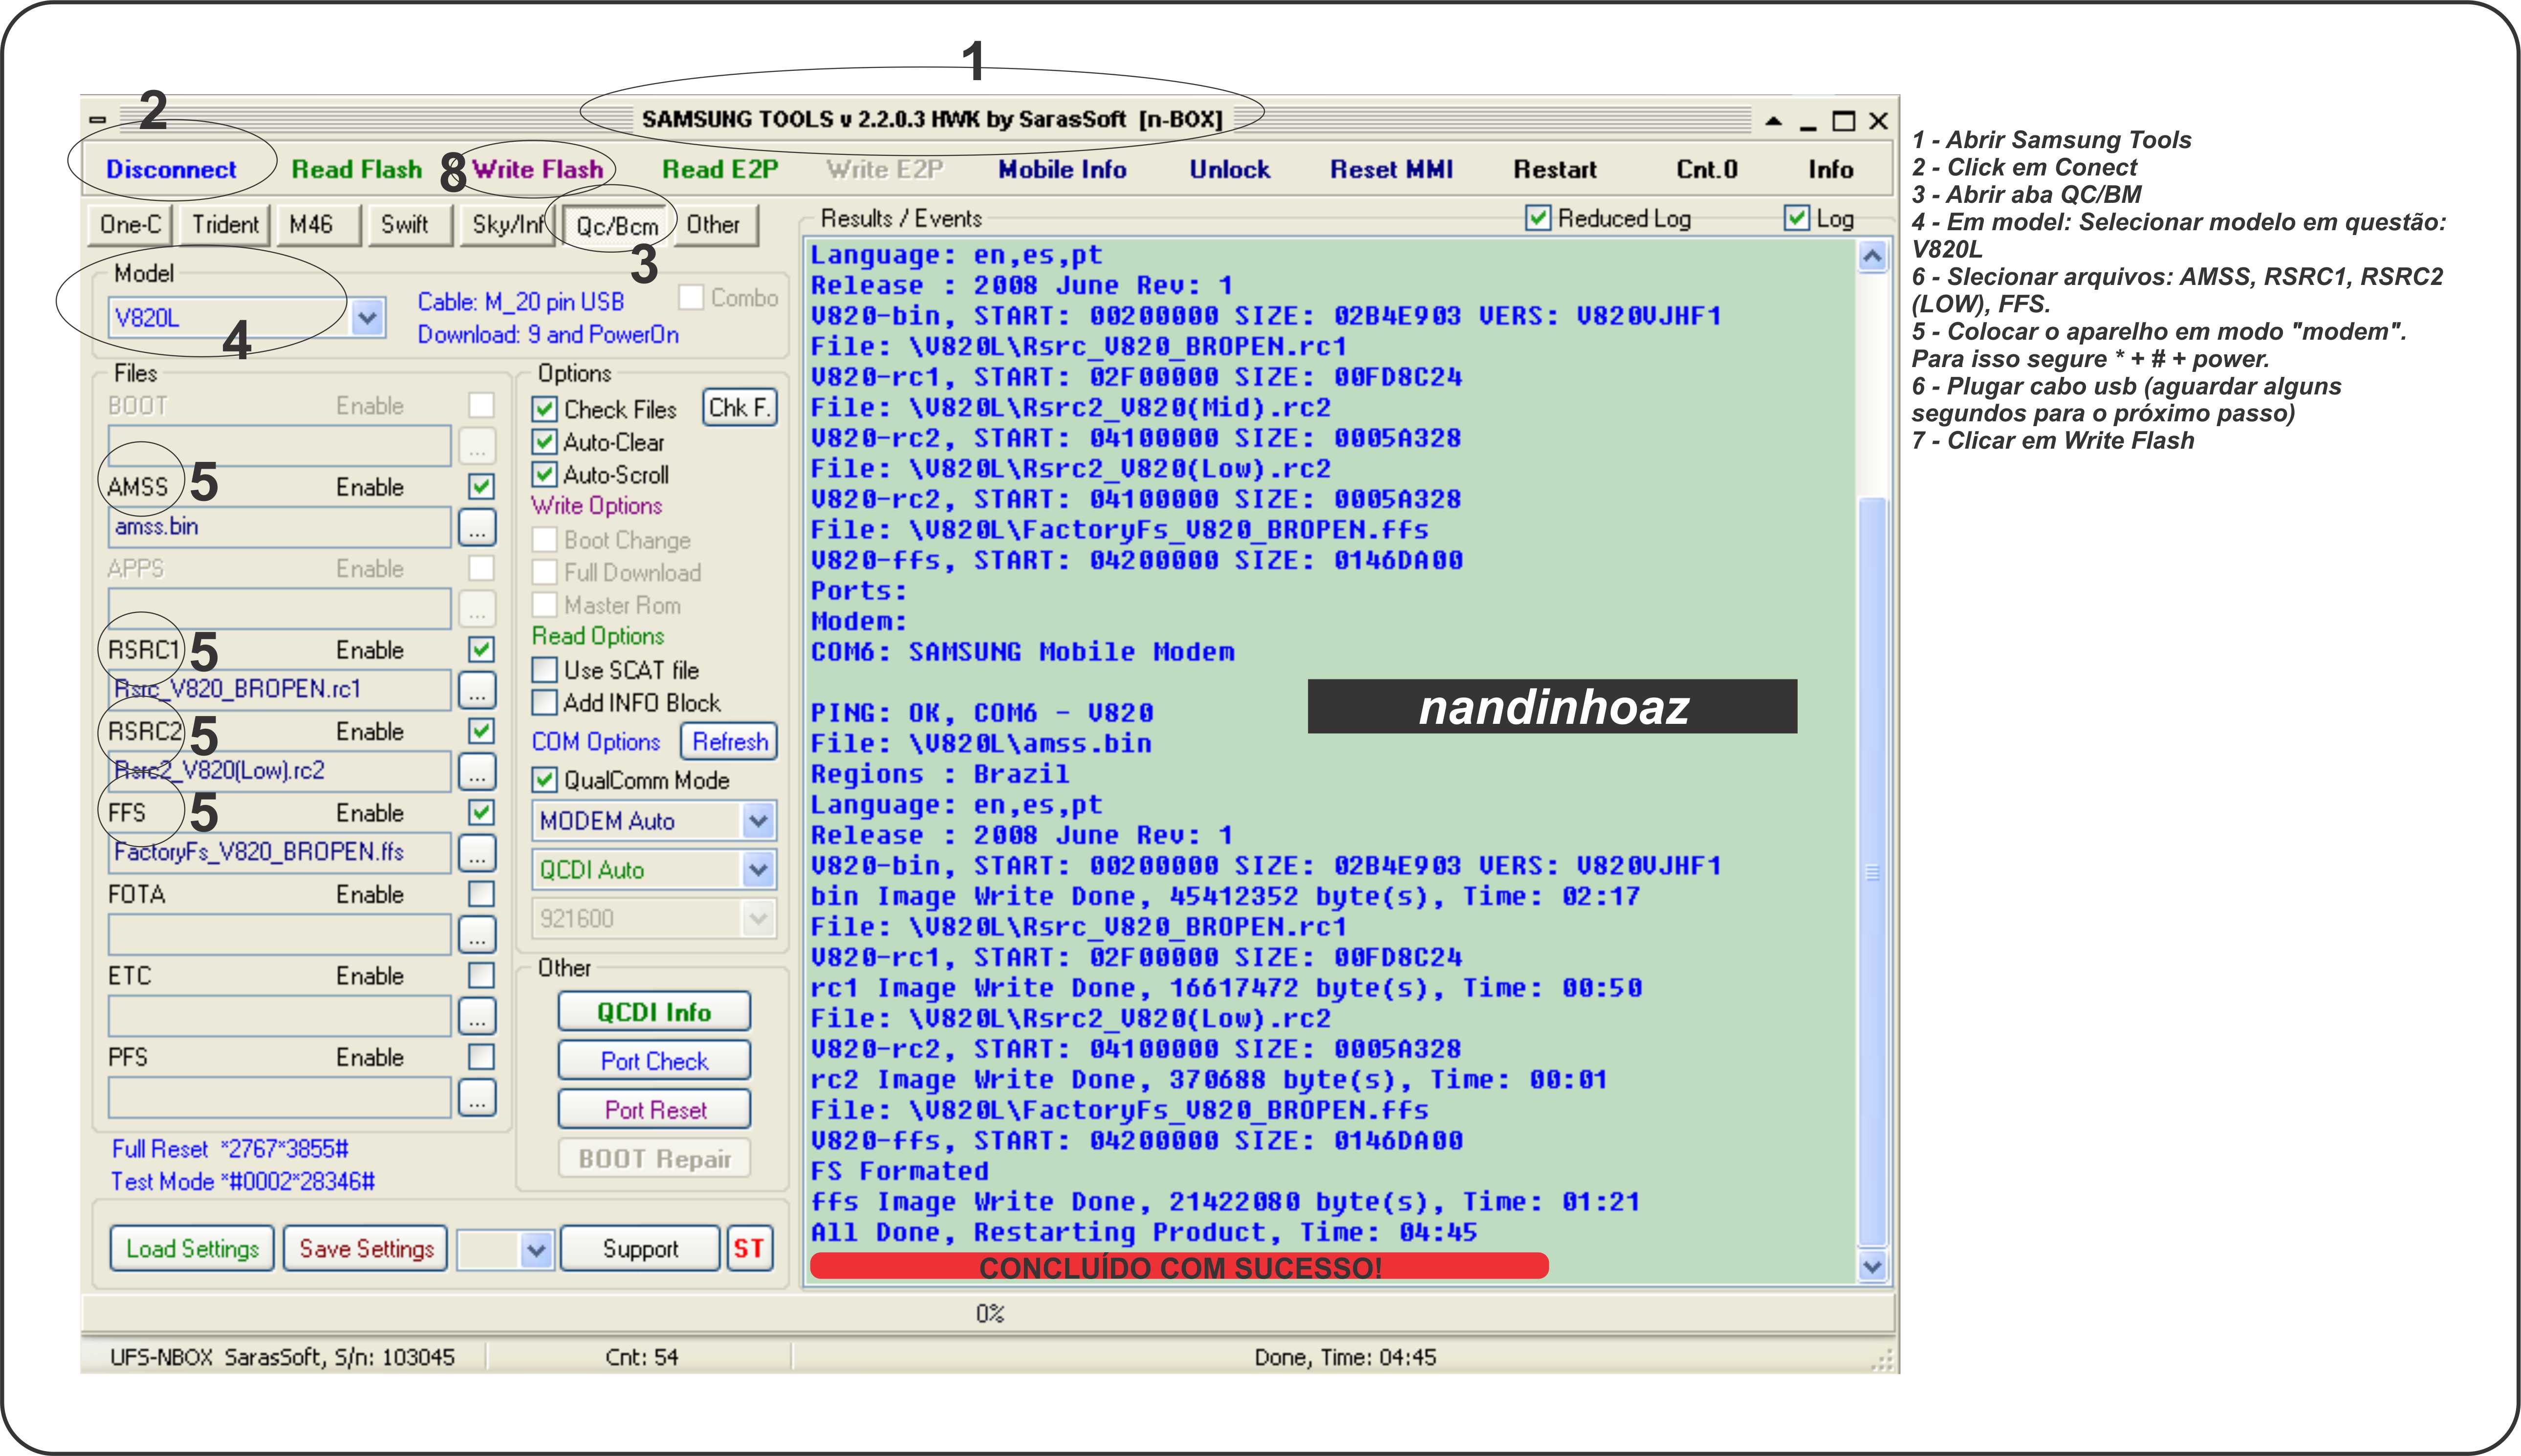Viewport: 2521px width, 1456px height.
Task: Click the roll-up triangle in title bar
Action: 1773,121
